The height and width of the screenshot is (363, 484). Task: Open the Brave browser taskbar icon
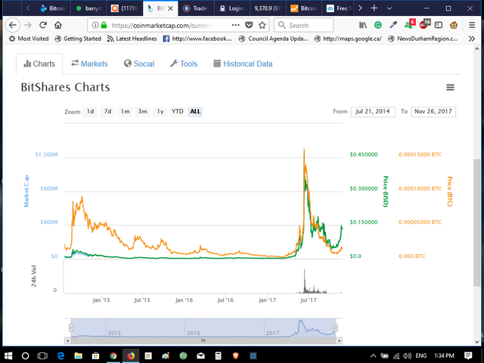tap(236, 355)
